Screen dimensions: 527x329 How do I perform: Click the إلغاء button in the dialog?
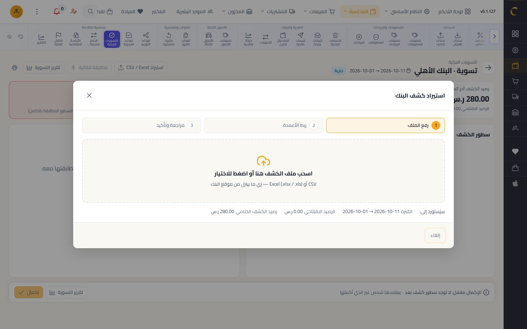click(x=435, y=235)
